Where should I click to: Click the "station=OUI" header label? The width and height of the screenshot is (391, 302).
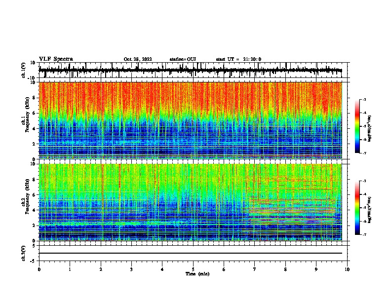183,59
